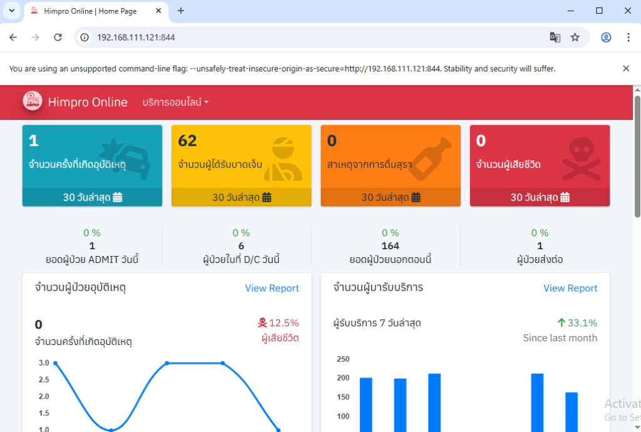Open a new browser tab
The image size is (641, 432).
click(181, 11)
